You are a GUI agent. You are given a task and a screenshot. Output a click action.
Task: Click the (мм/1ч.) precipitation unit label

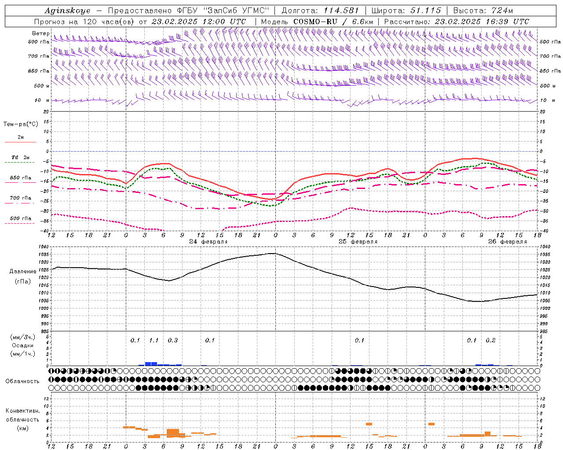(22, 354)
